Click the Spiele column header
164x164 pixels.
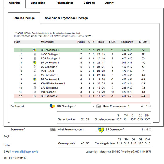101,42
